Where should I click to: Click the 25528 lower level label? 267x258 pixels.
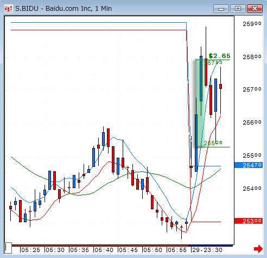(213, 143)
